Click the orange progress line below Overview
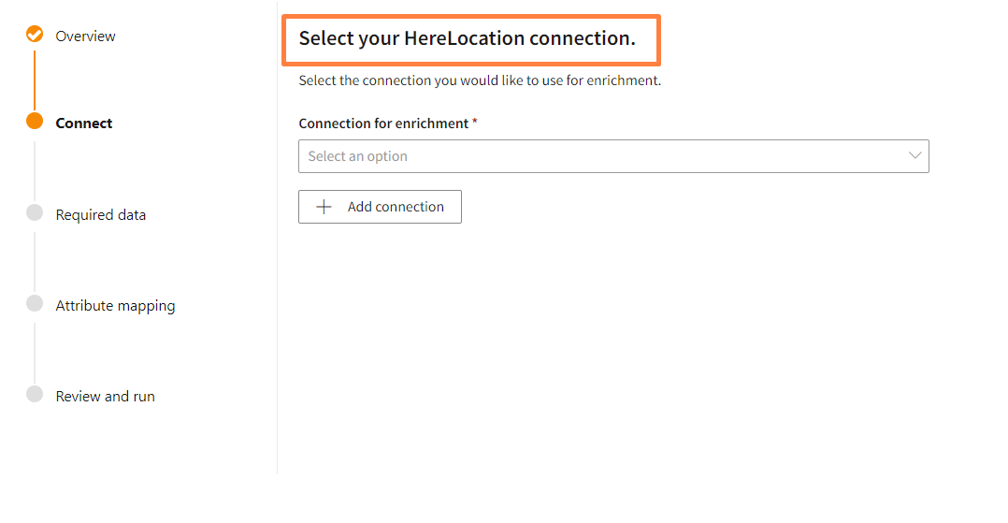The height and width of the screenshot is (523, 1008). click(35, 79)
